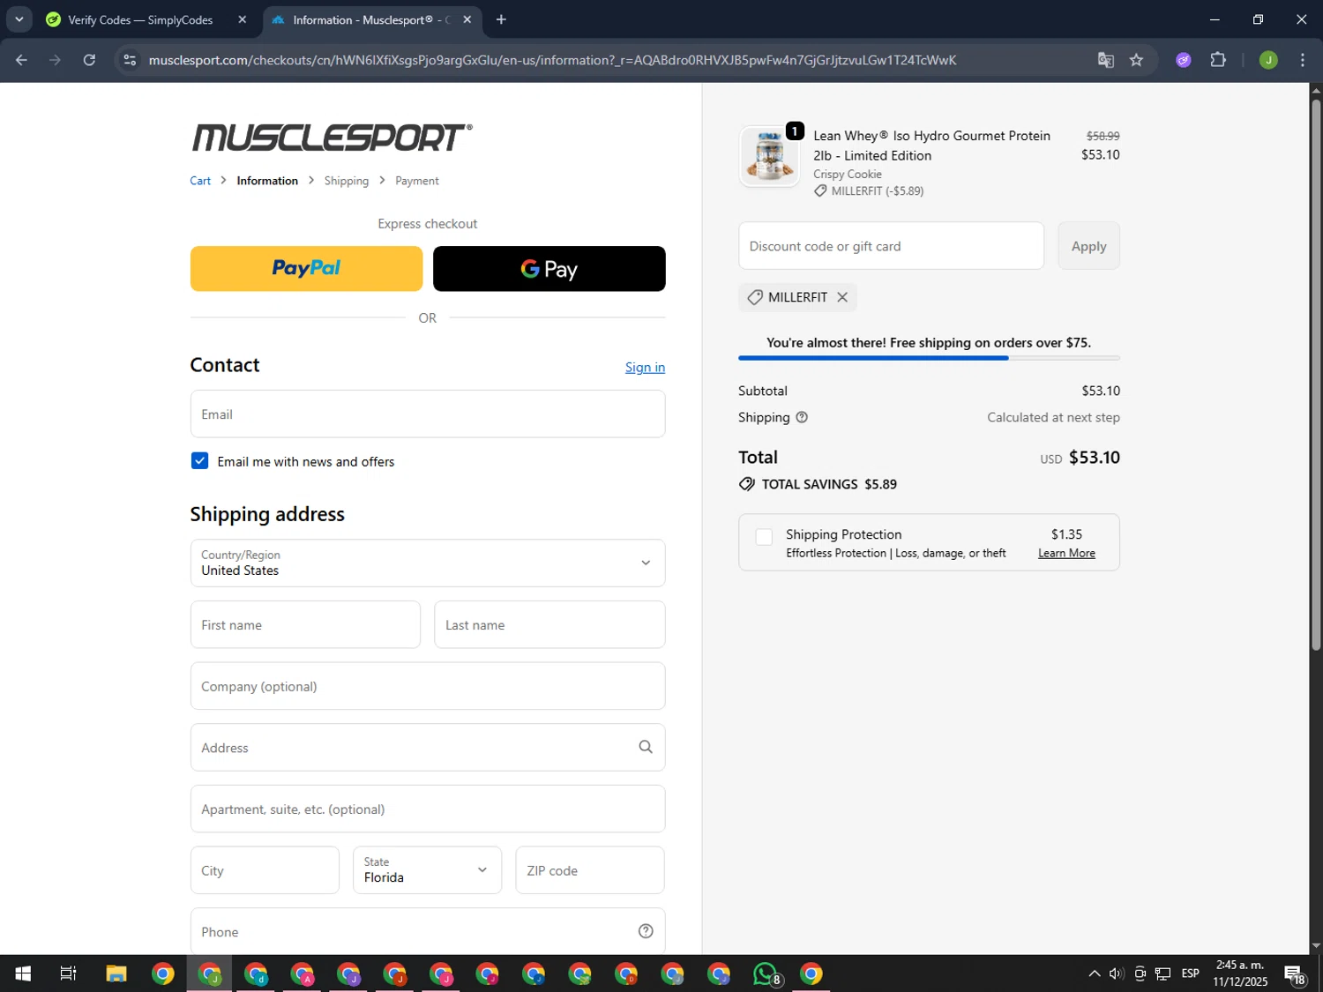The width and height of the screenshot is (1323, 992).
Task: Click the network icon in system tray
Action: (x=1162, y=973)
